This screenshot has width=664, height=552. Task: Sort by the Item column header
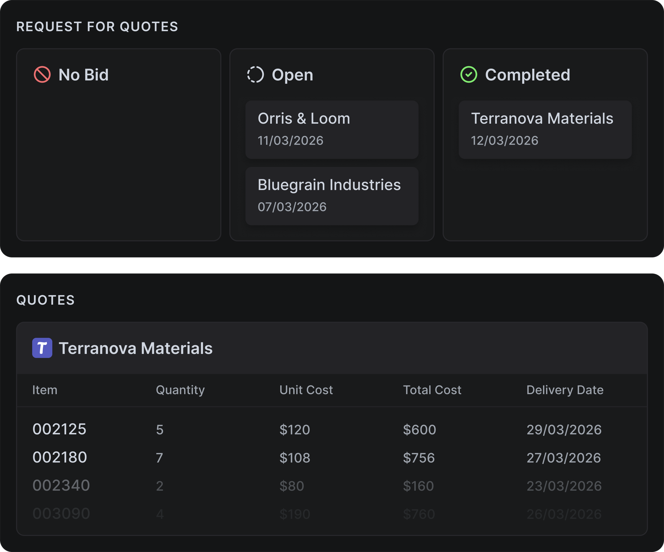tap(45, 390)
